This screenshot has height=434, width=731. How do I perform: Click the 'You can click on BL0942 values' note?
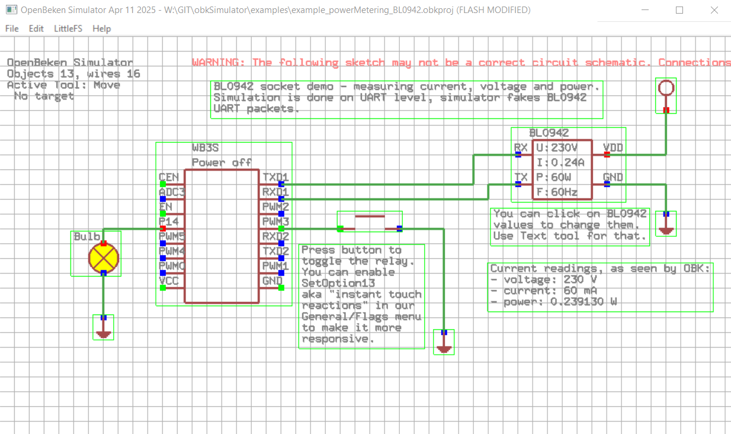570,226
